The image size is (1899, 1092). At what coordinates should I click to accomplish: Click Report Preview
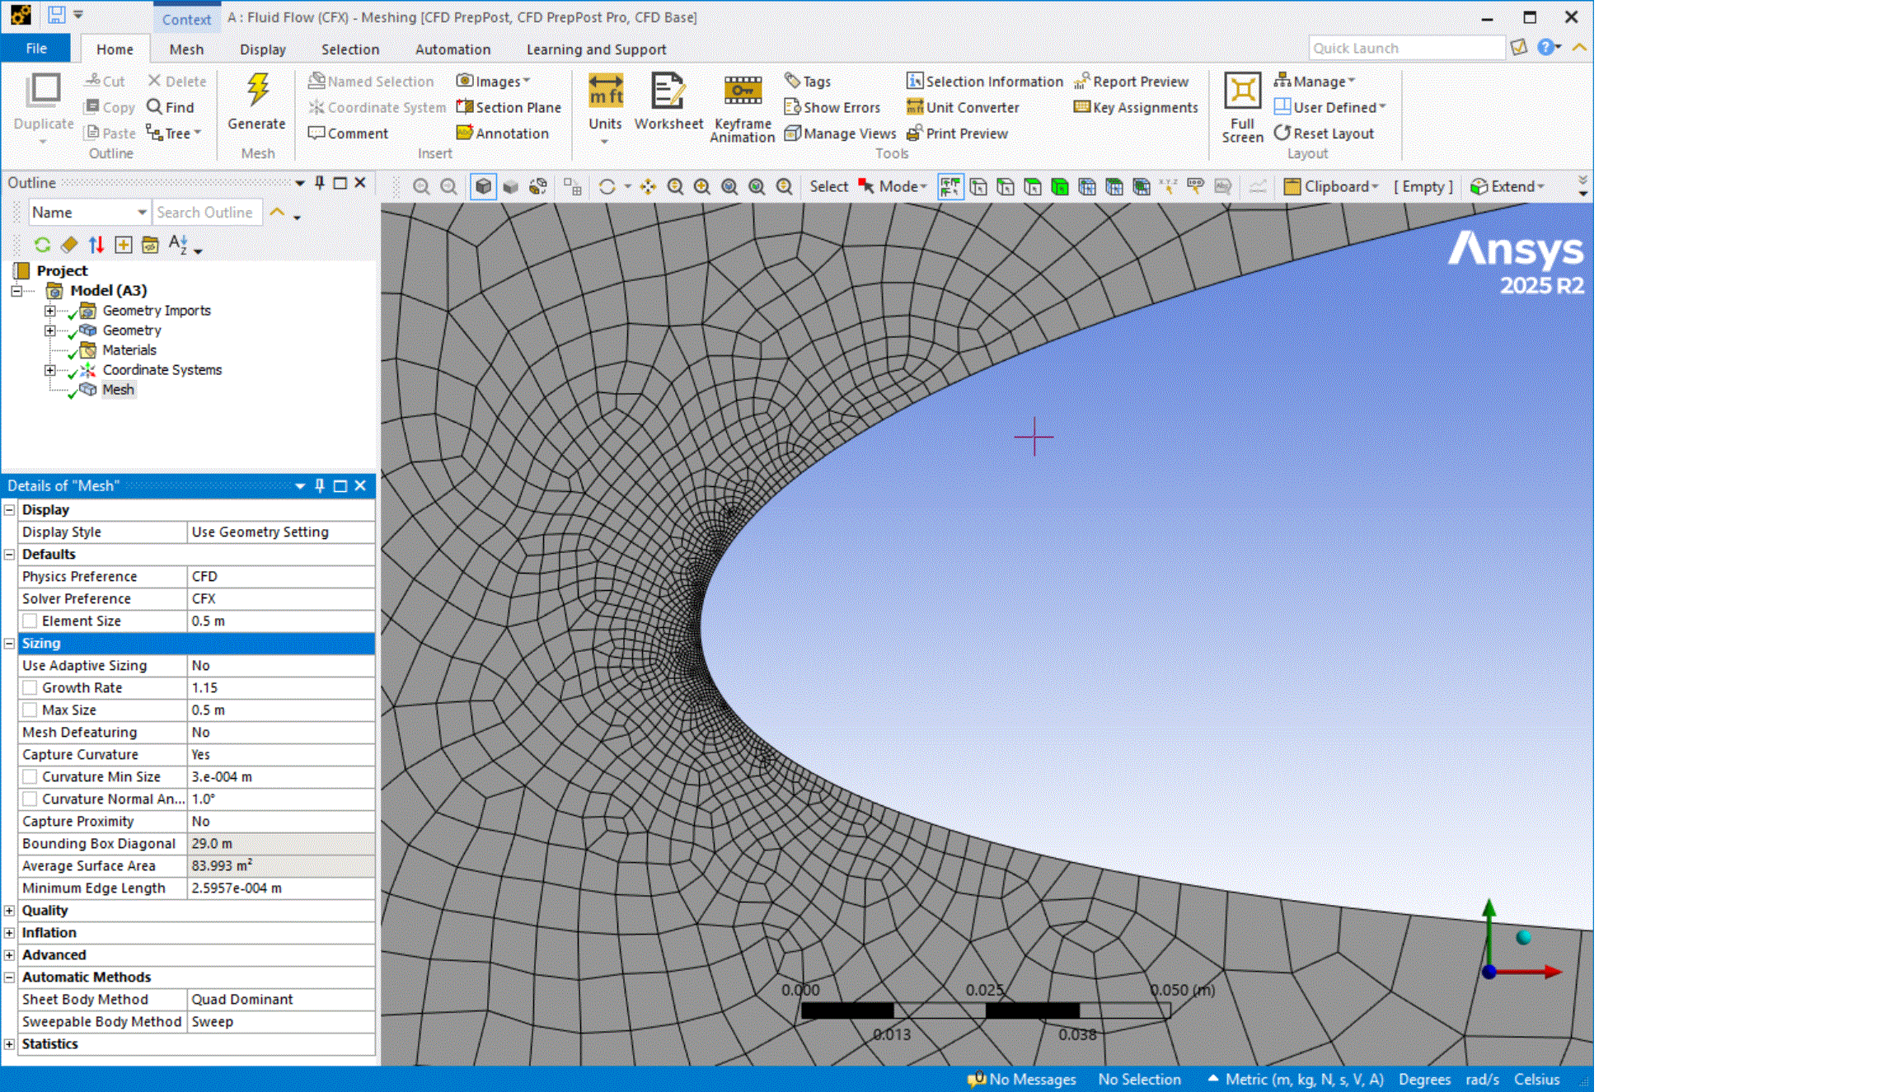point(1131,81)
